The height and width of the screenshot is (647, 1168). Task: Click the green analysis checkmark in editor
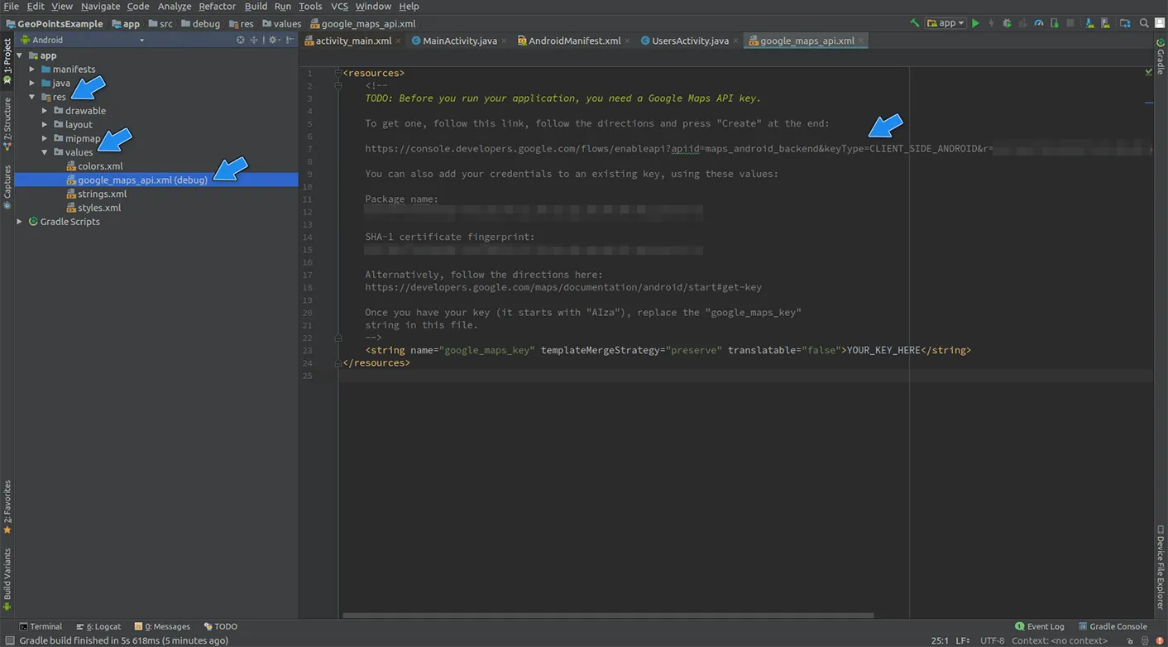coord(1149,73)
